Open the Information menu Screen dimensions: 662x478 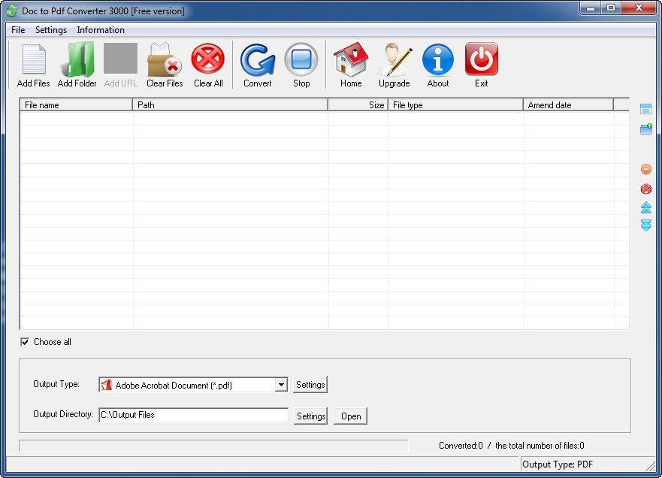point(101,30)
